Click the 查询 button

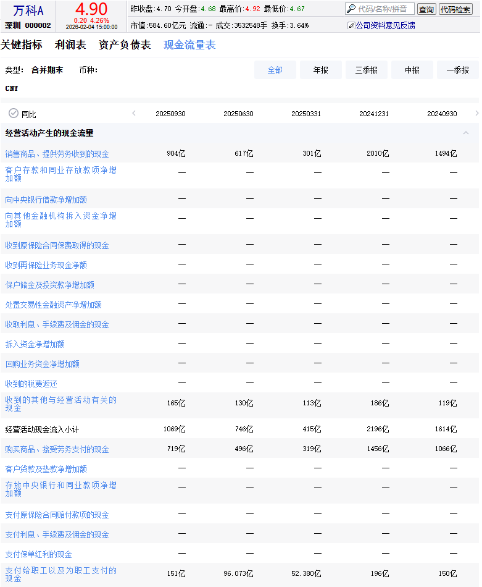tap(426, 9)
